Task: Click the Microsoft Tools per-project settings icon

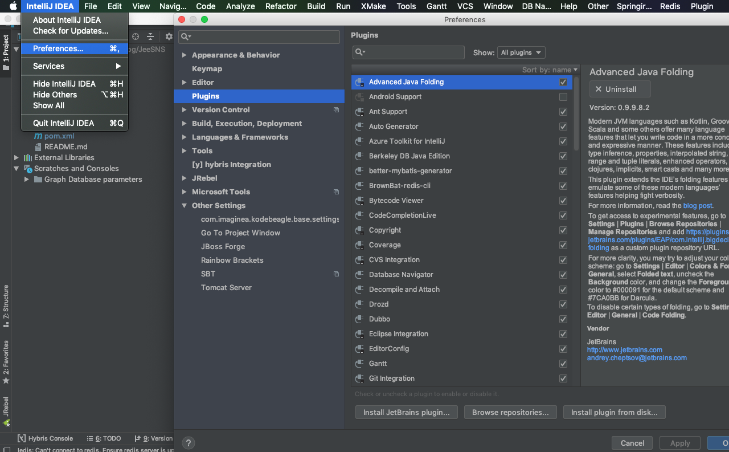Action: coord(336,192)
